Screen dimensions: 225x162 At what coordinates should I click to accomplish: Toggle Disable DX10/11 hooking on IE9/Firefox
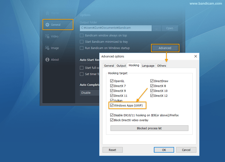coord(112,115)
